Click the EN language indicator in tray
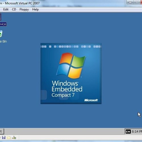The image size is (142, 142). pos(128,131)
